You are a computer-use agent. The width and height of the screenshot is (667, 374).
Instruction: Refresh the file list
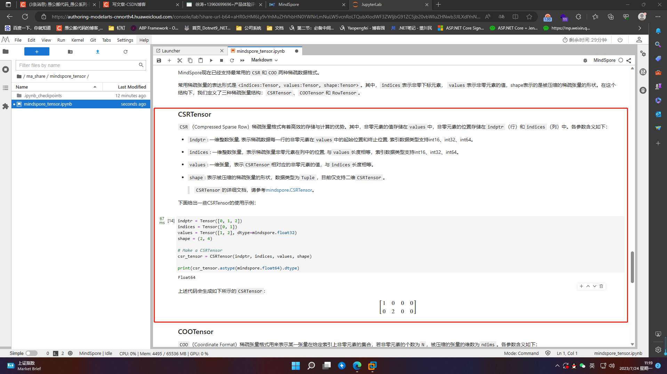coord(126,52)
